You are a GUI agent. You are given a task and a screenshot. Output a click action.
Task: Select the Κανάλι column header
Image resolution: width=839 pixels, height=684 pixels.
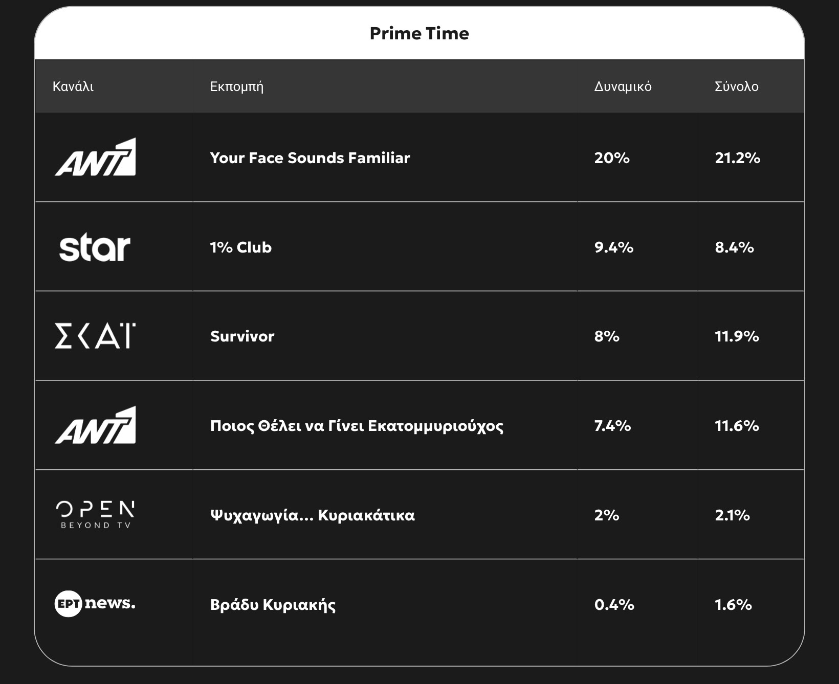[x=73, y=86]
